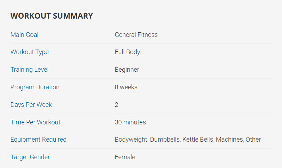Click the Female gender value
The height and width of the screenshot is (168, 282).
[125, 157]
